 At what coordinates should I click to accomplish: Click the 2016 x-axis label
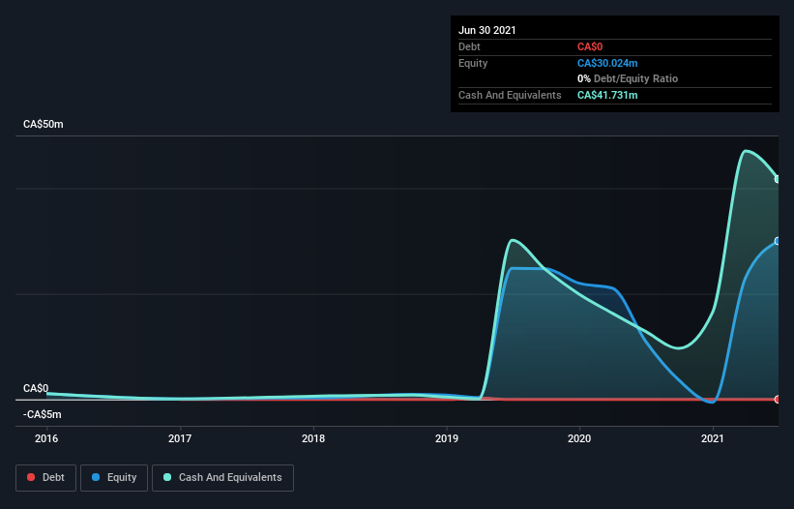(46, 438)
